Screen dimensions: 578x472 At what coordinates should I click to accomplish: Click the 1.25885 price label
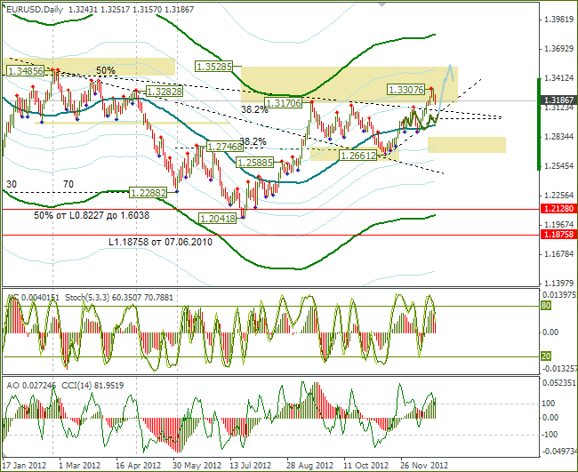255,163
